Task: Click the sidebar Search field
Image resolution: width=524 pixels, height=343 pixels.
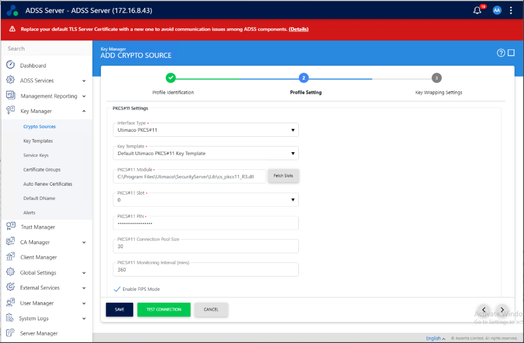Action: (47, 48)
